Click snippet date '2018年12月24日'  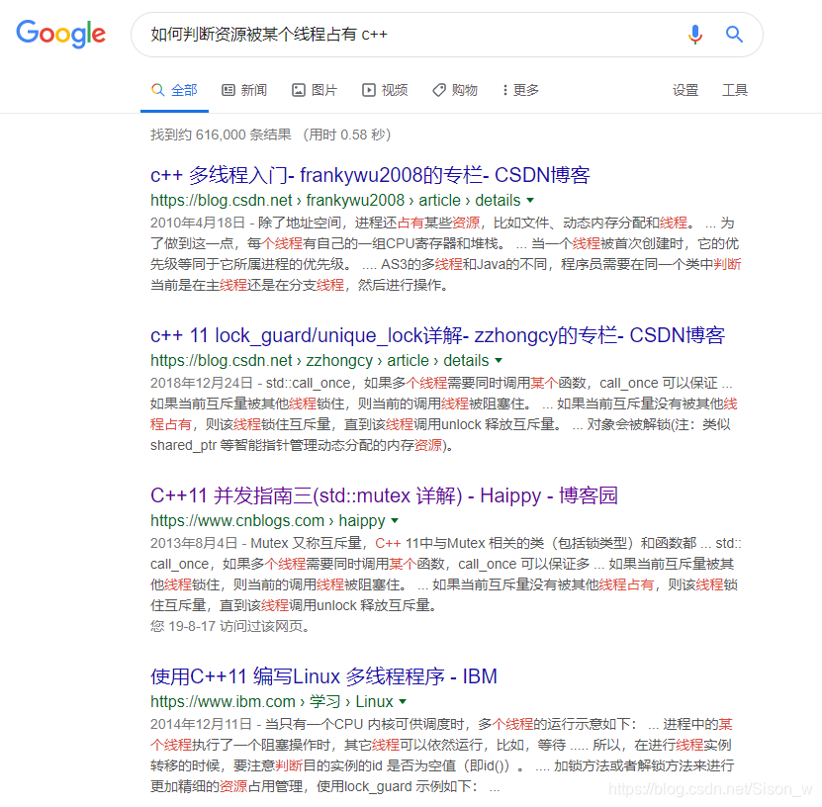[202, 383]
